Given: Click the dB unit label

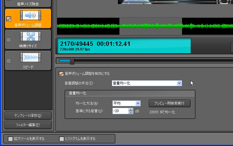Looking at the screenshot, I should [x=137, y=111].
